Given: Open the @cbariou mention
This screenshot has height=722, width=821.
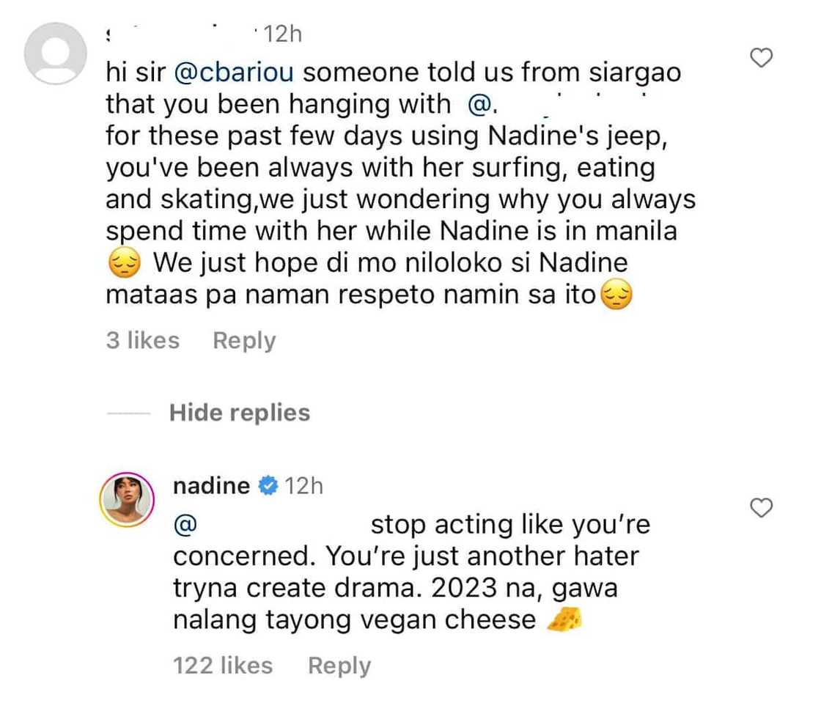Looking at the screenshot, I should coord(235,73).
